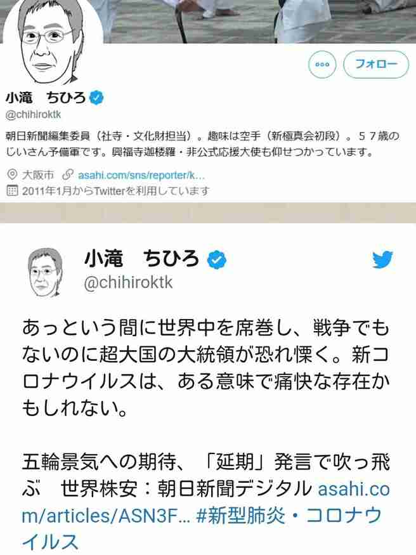
Task: Click the #新型肺炎・コロナウイルス hashtag
Action: click(x=202, y=529)
